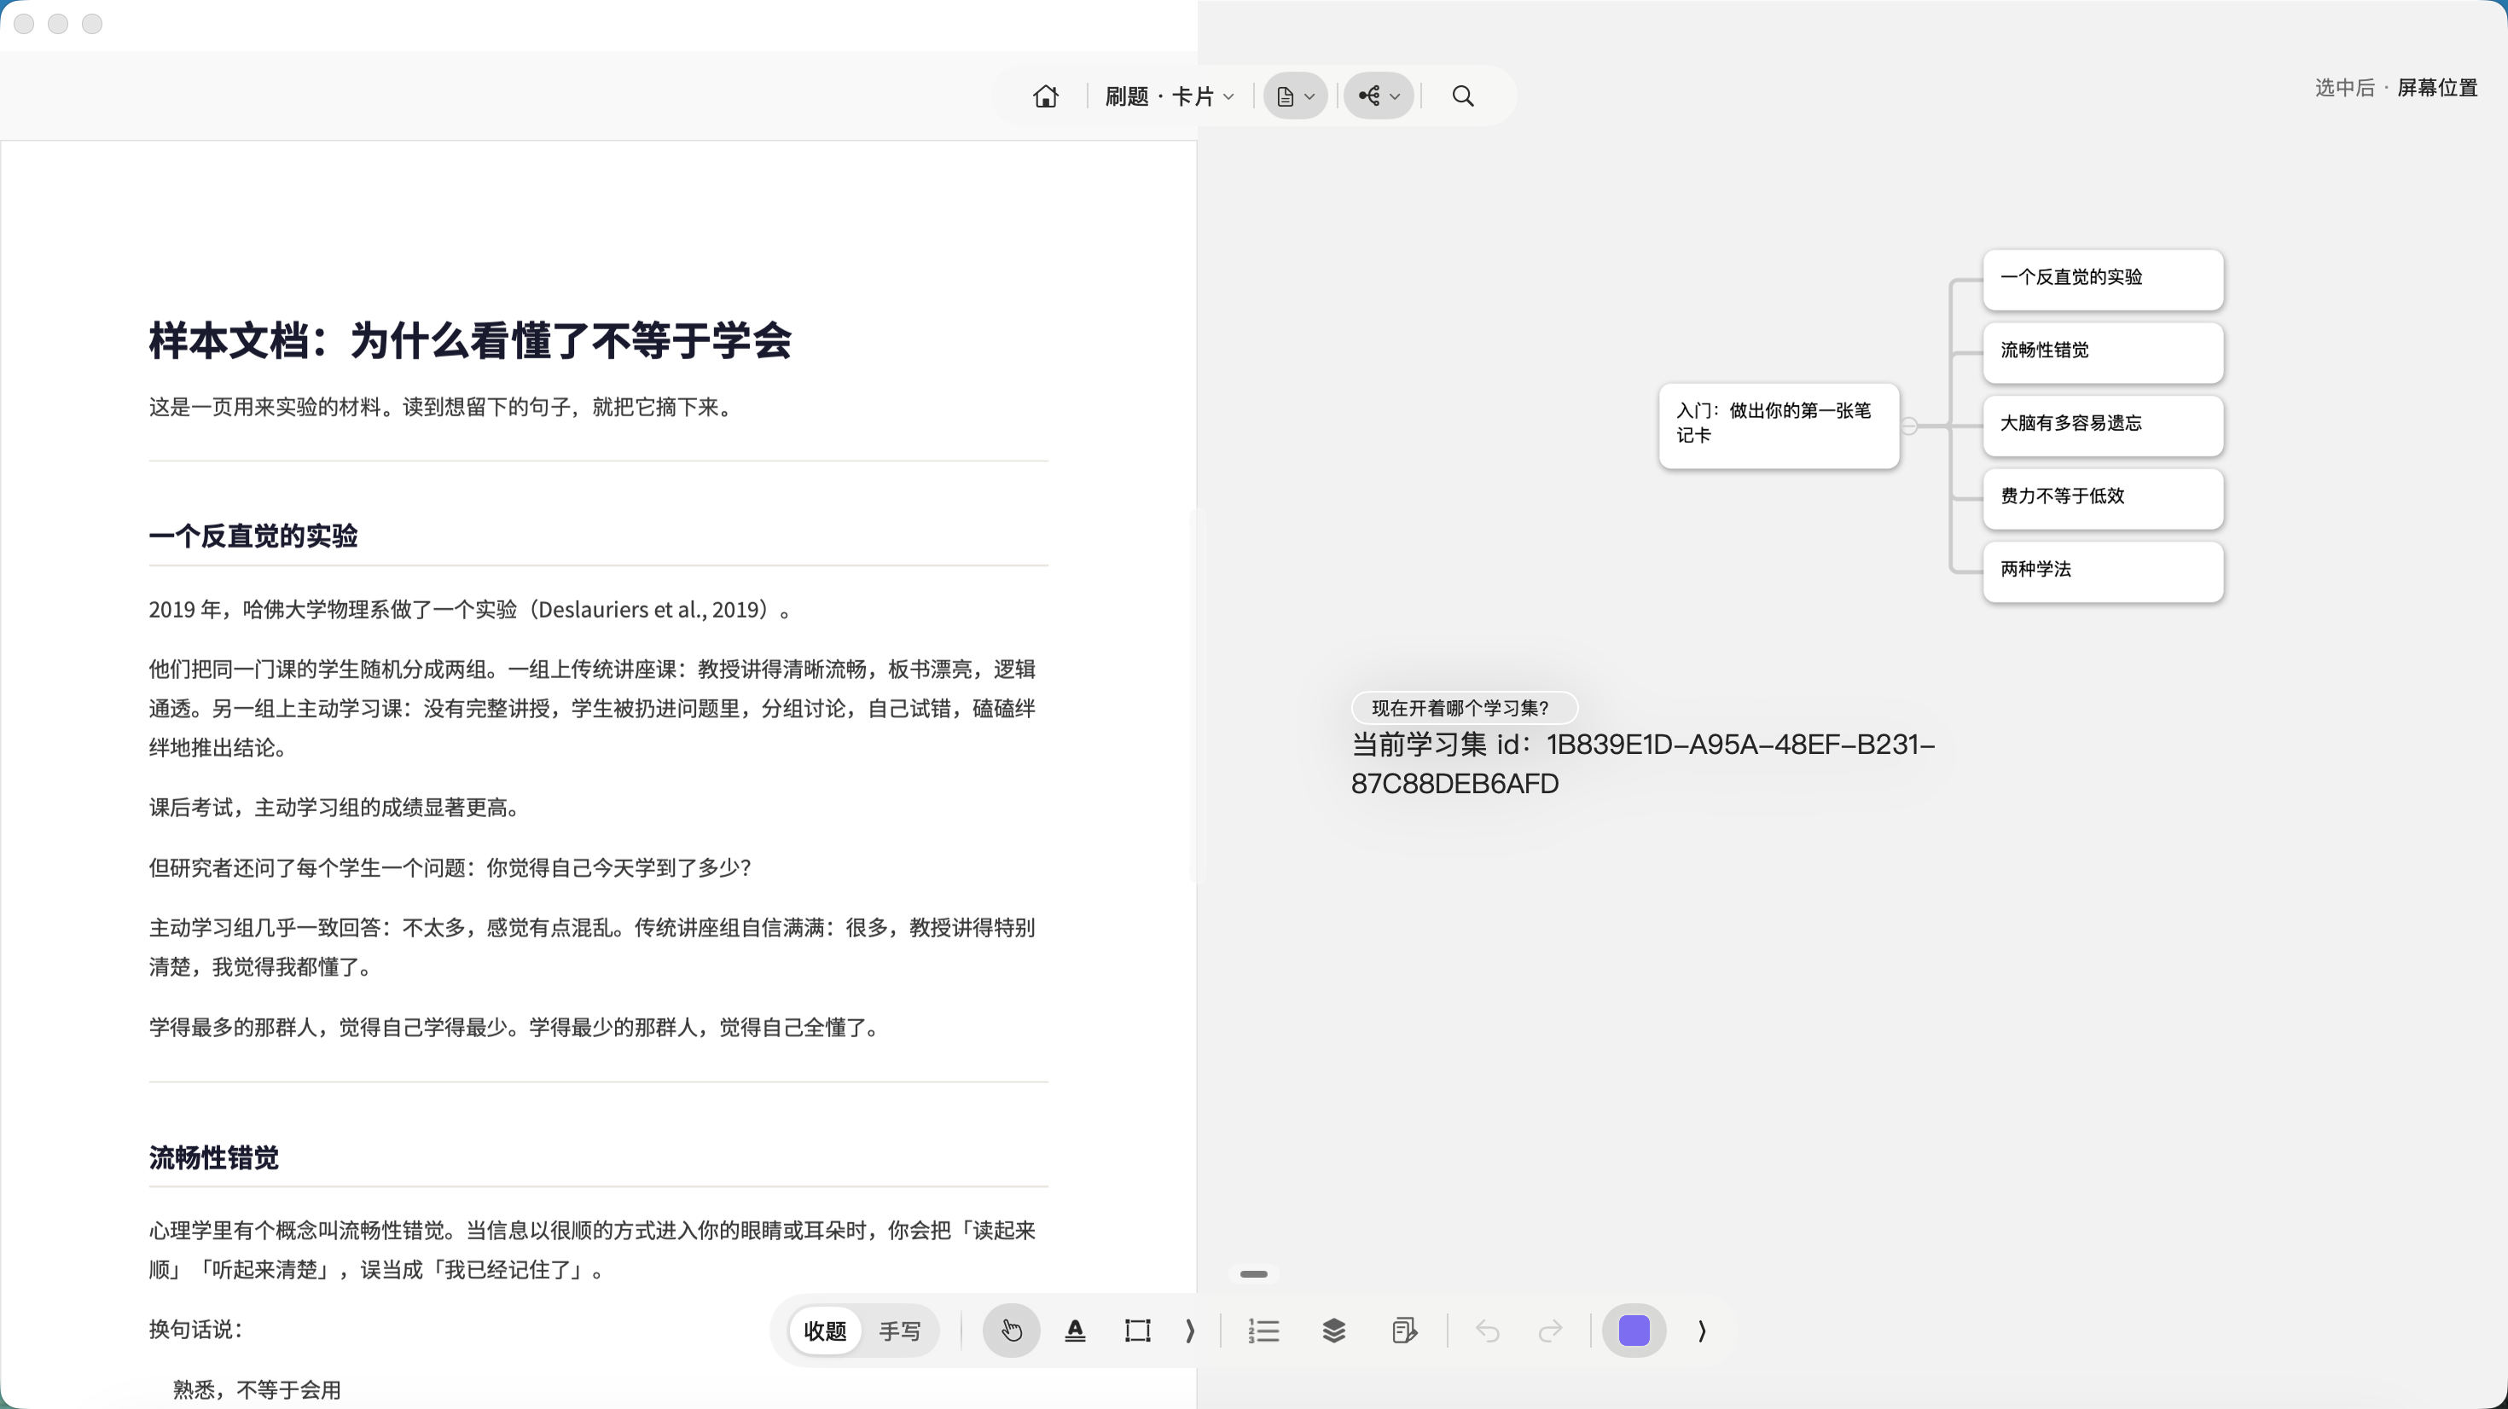Select the 费力不等于低效 mind map node
Viewport: 2508px width, 1409px height.
pyautogui.click(x=2103, y=499)
